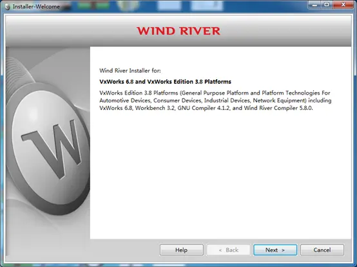Open the installer Help button

point(182,250)
